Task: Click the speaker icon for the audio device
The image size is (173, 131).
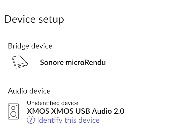Action: tap(13, 112)
